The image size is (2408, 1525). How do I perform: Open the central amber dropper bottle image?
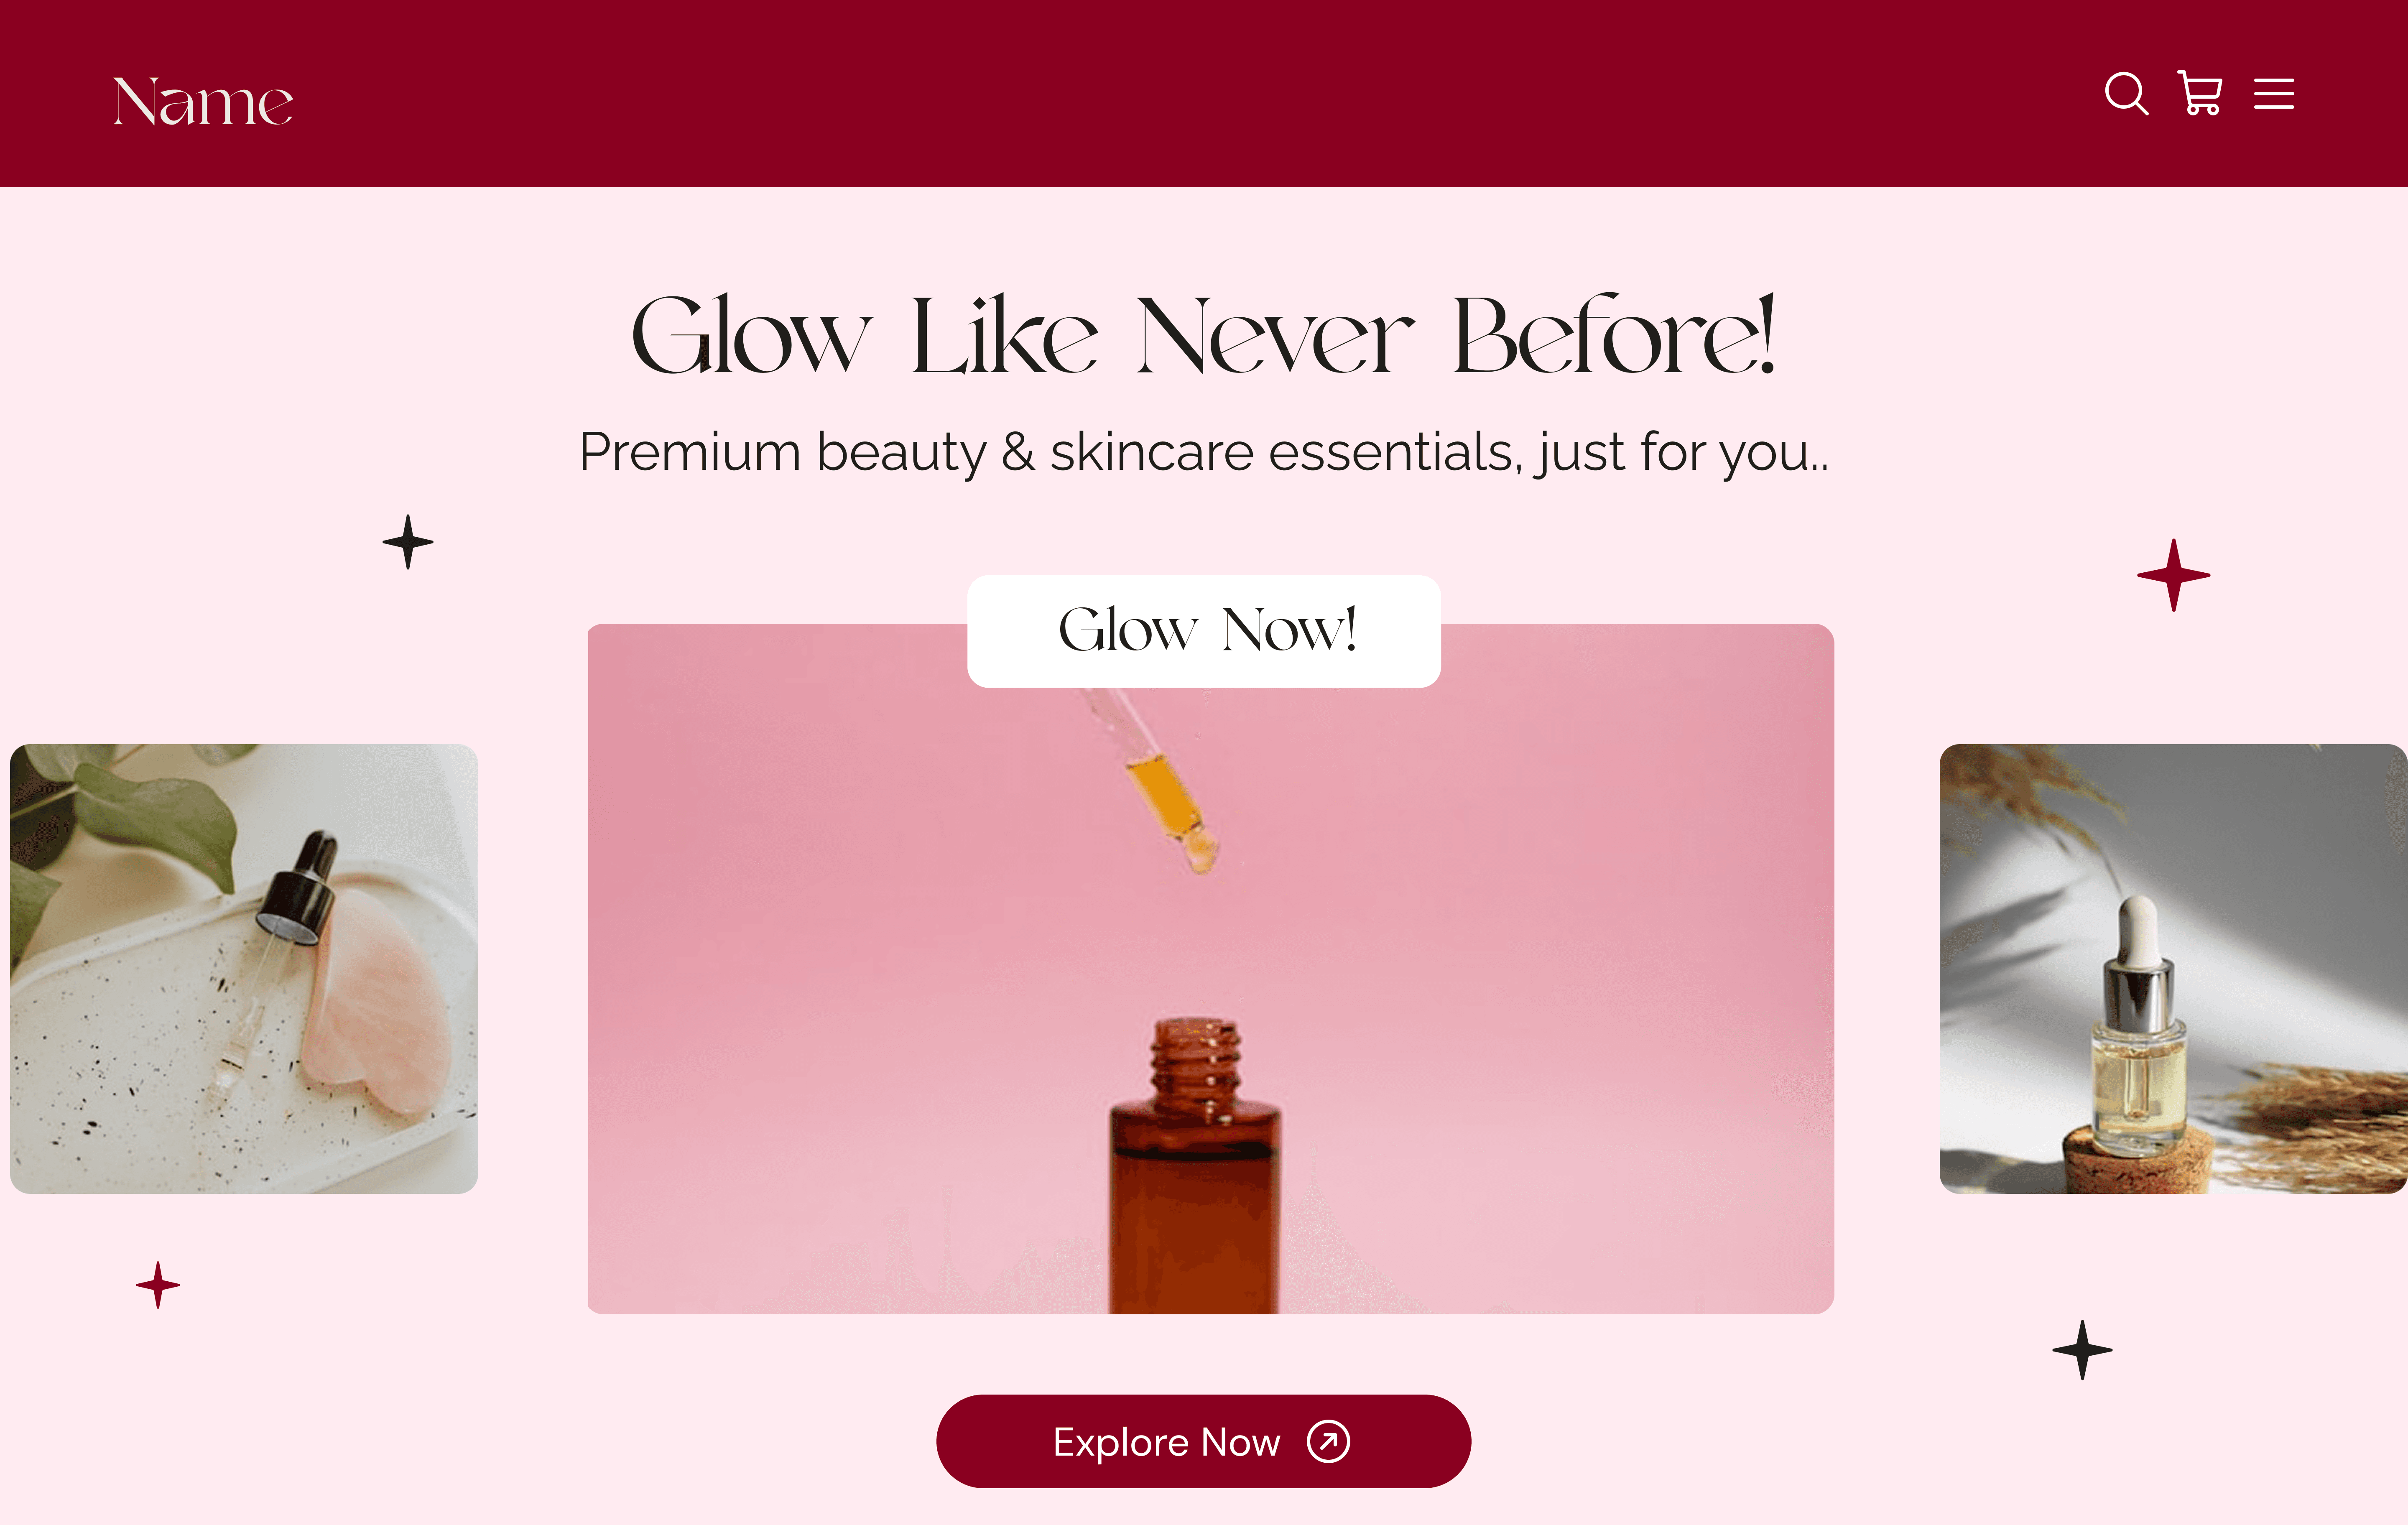click(1211, 969)
